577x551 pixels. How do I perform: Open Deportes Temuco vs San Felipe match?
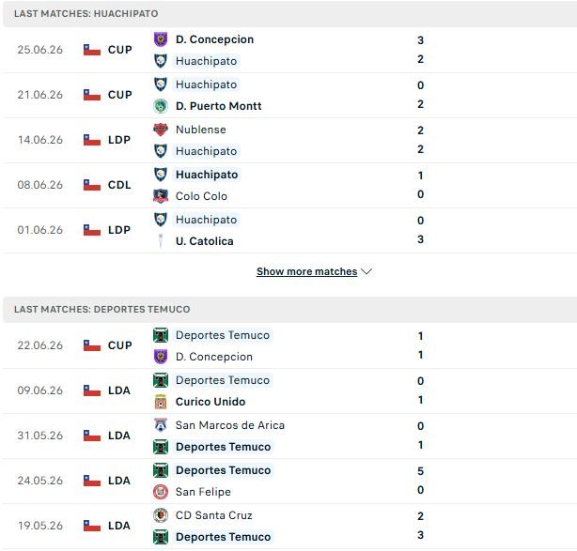click(x=290, y=482)
